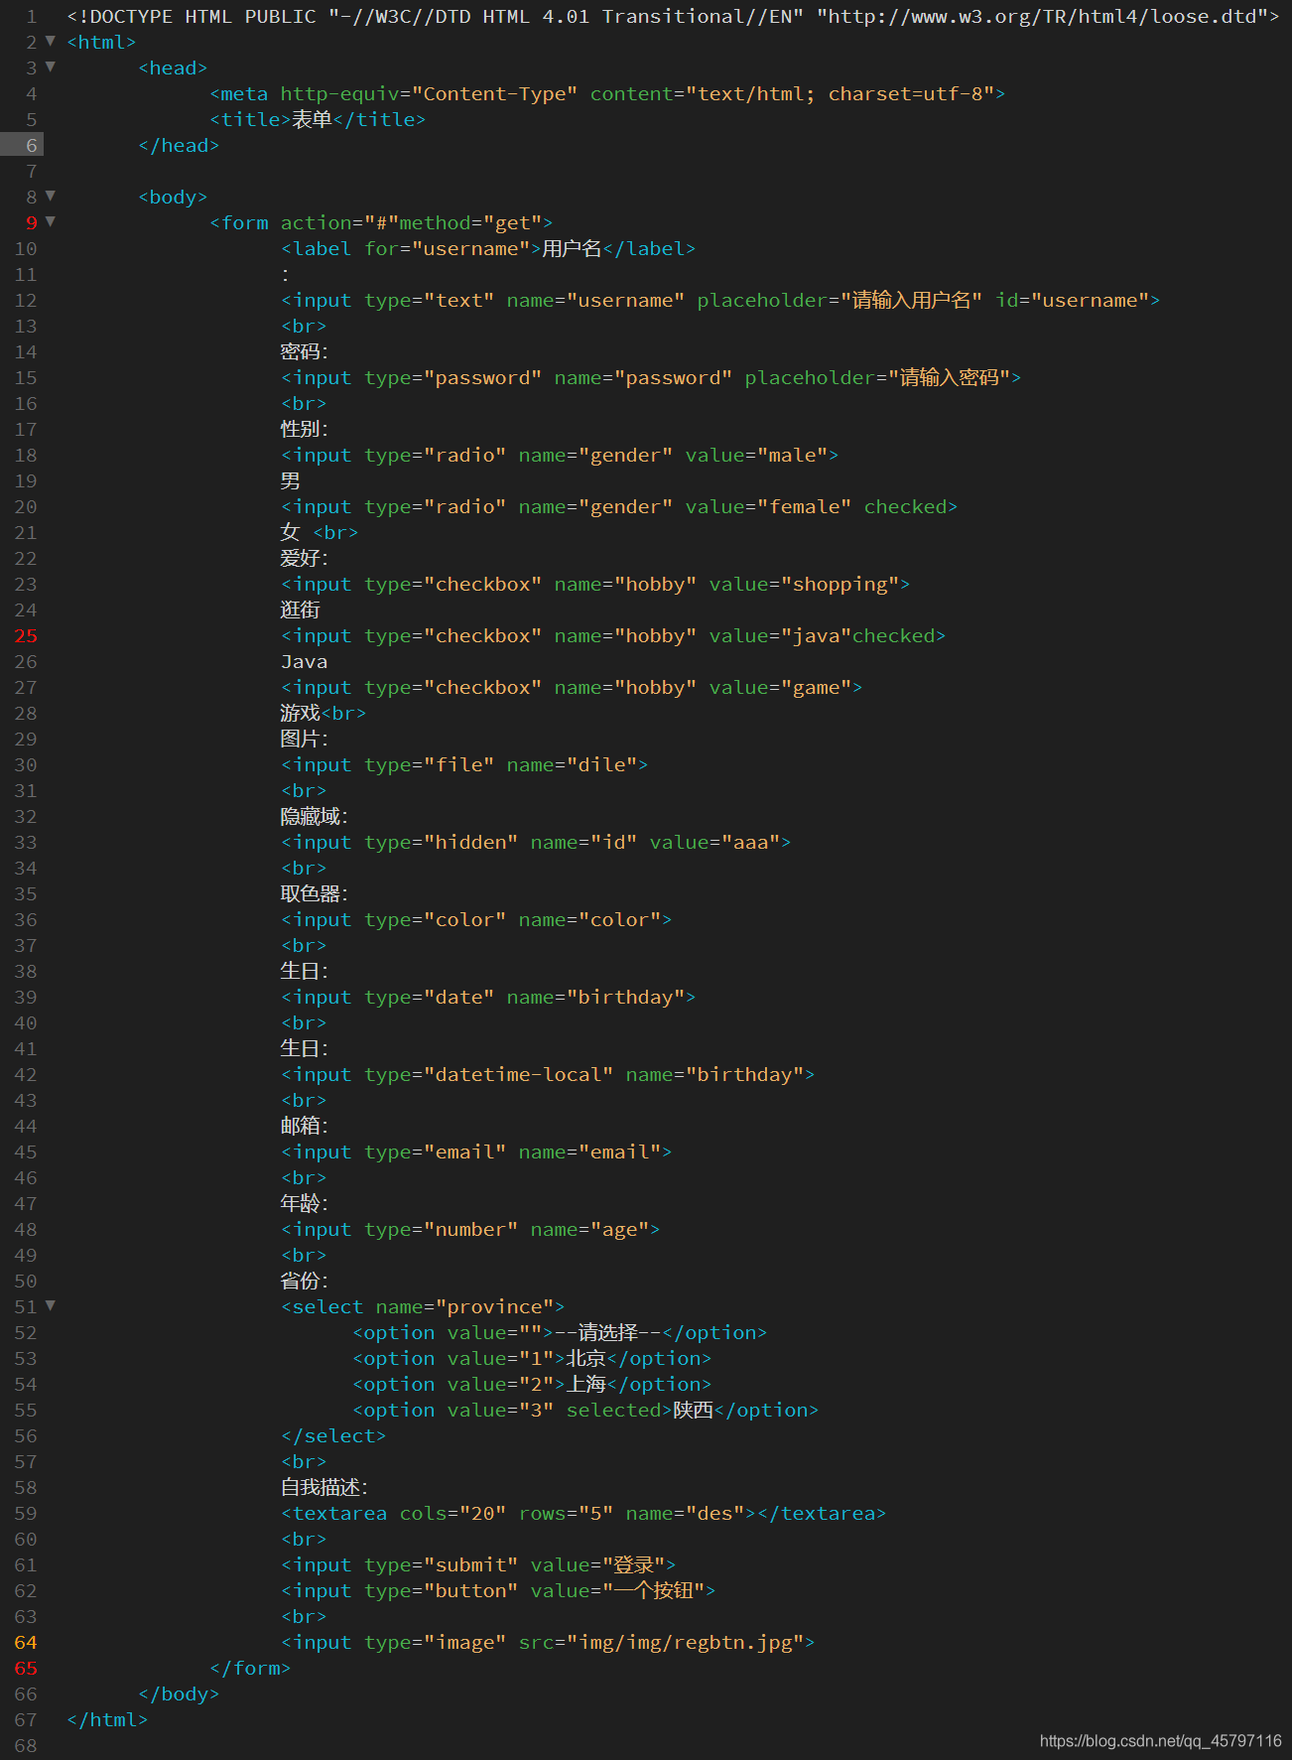
Task: Click the option line for 上海
Action: [532, 1384]
